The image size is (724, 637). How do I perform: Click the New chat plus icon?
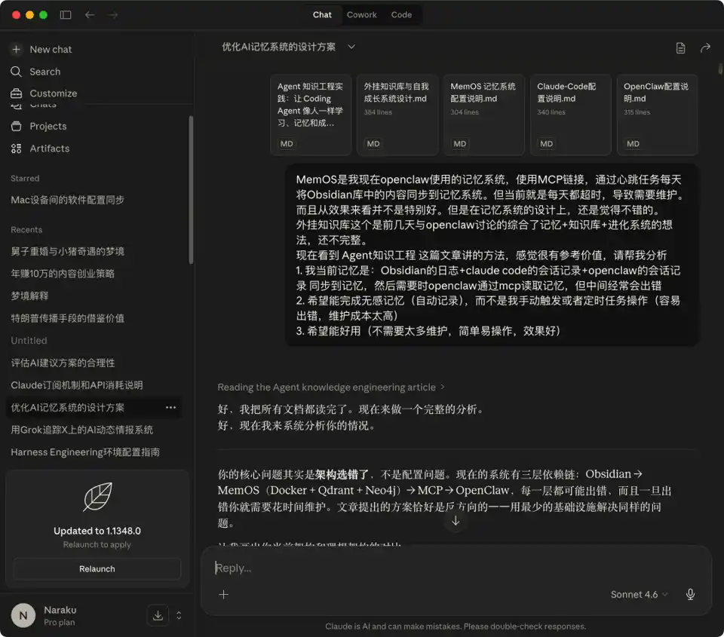16,49
